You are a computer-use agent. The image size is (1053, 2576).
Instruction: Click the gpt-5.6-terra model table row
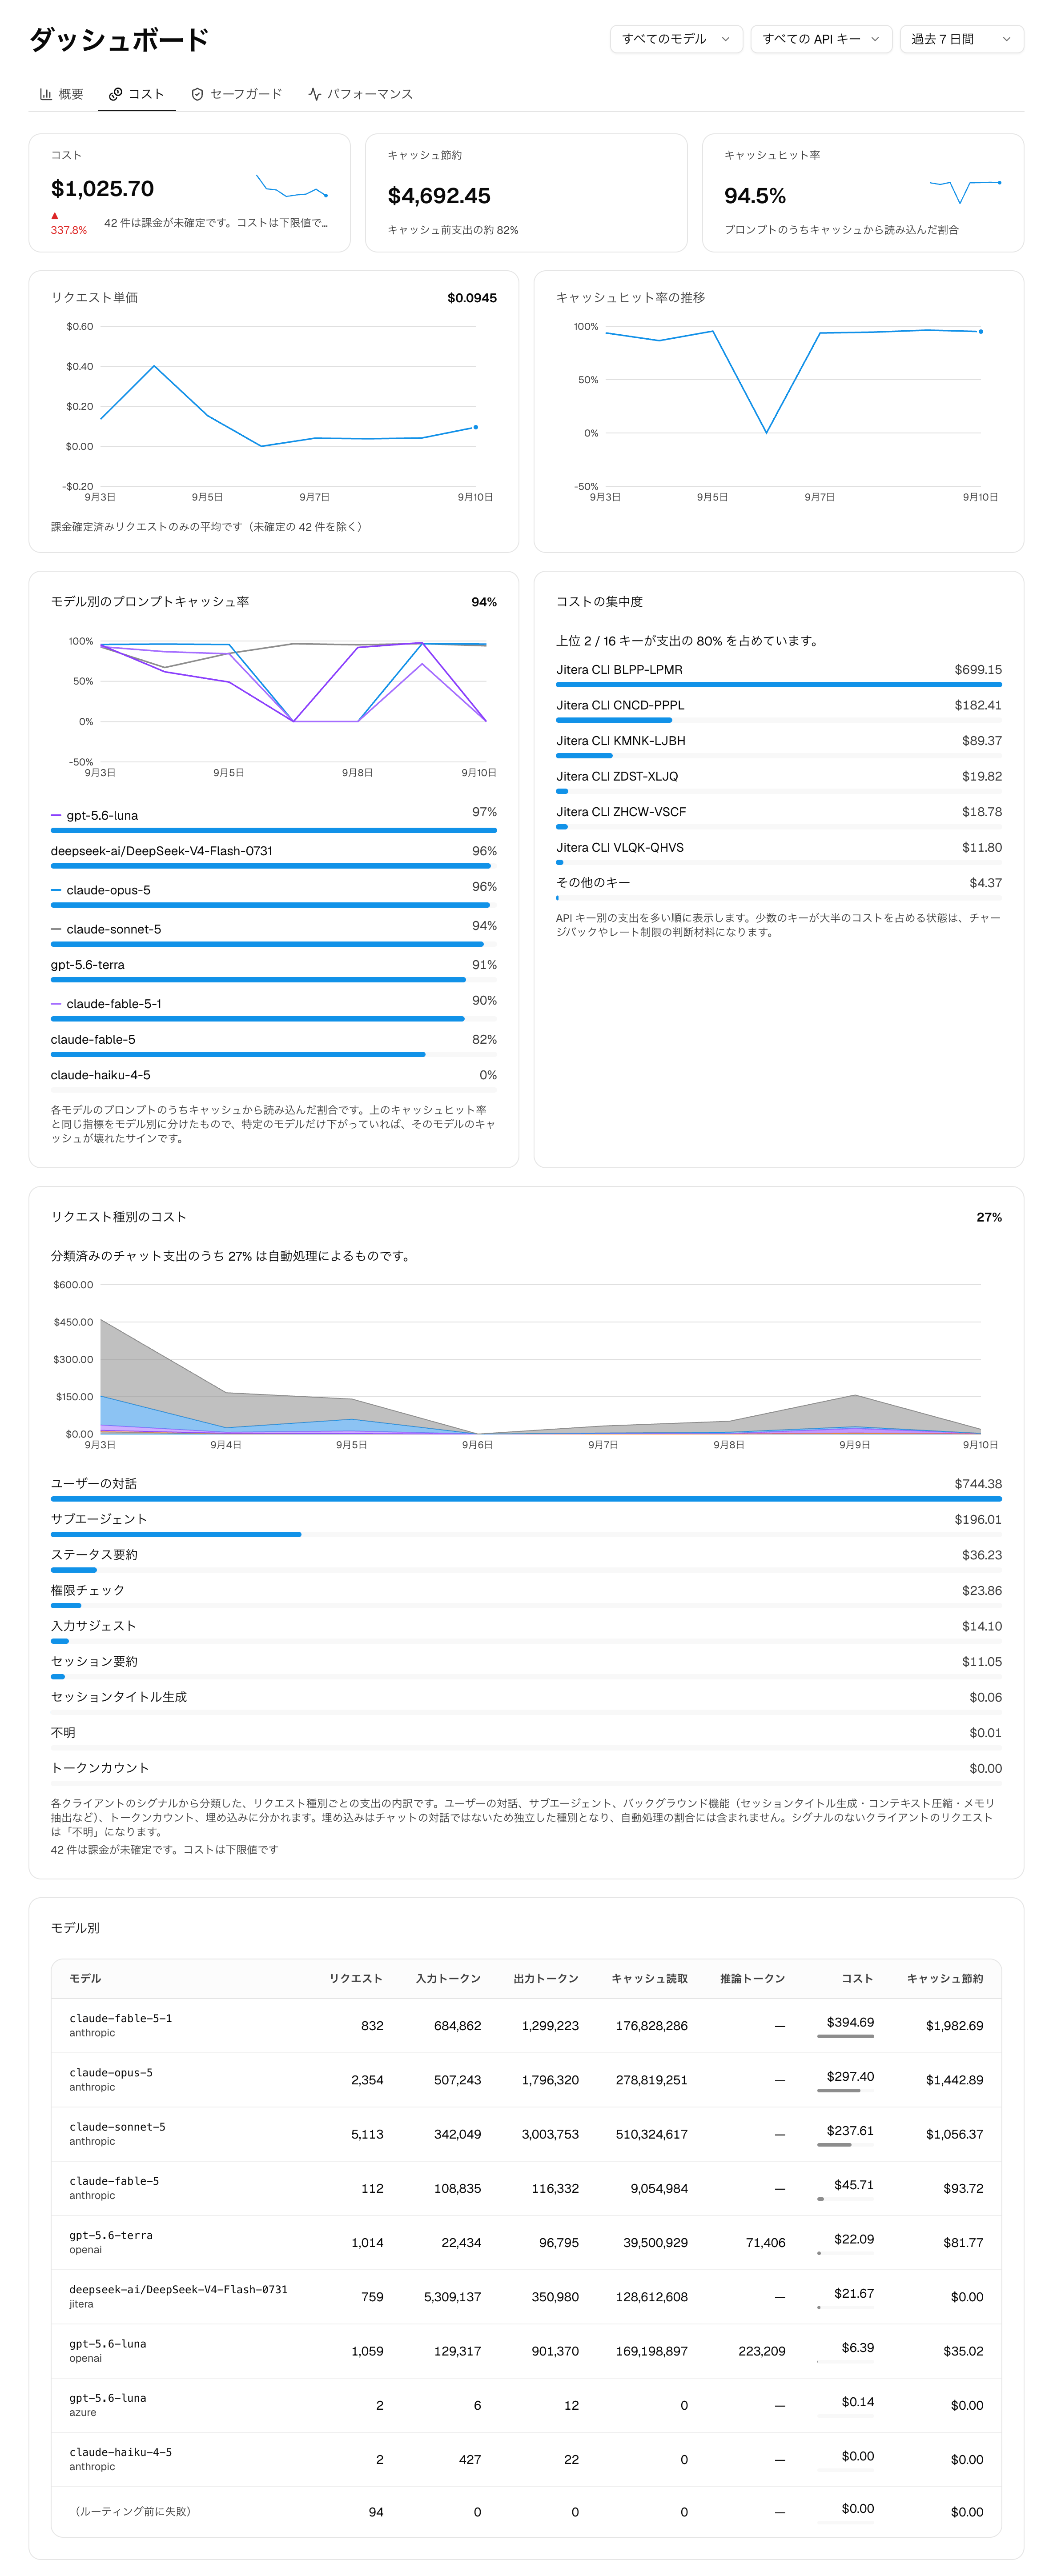tap(526, 2243)
